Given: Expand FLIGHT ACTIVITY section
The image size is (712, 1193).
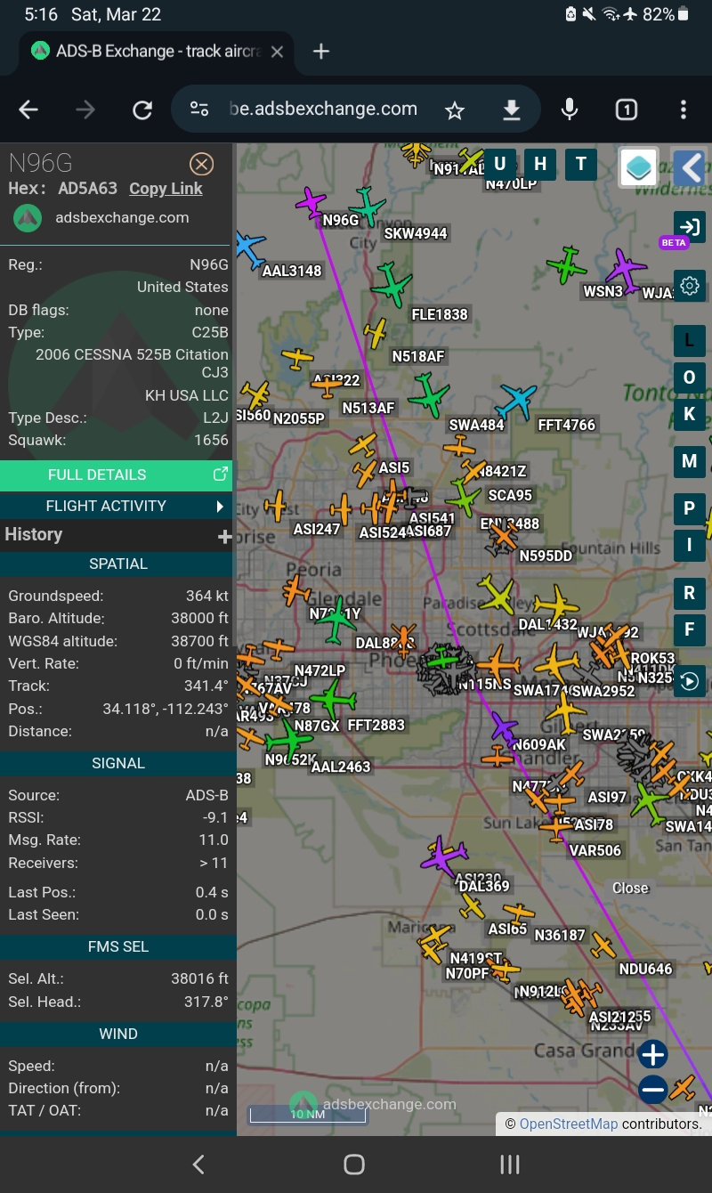Looking at the screenshot, I should click(x=116, y=506).
